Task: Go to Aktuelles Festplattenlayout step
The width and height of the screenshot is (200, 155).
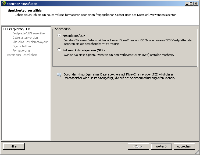Action: click(x=30, y=42)
